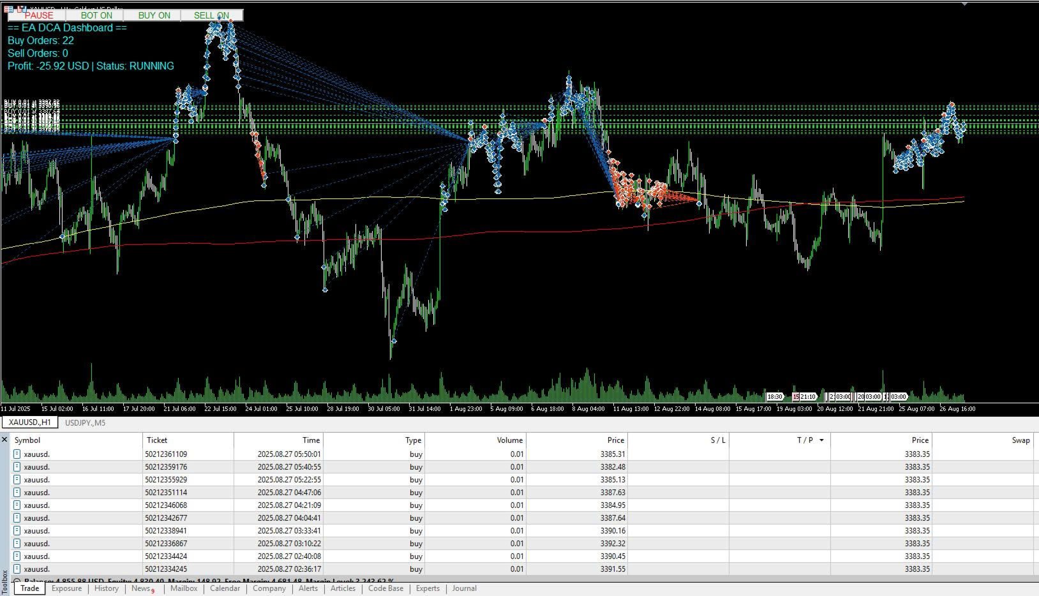Image resolution: width=1039 pixels, height=596 pixels.
Task: Click the Profit -25.92 USD status line
Action: (91, 66)
